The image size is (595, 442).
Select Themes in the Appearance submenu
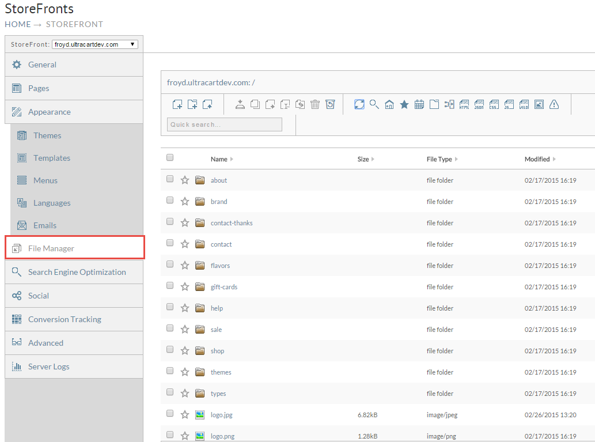[x=47, y=135]
